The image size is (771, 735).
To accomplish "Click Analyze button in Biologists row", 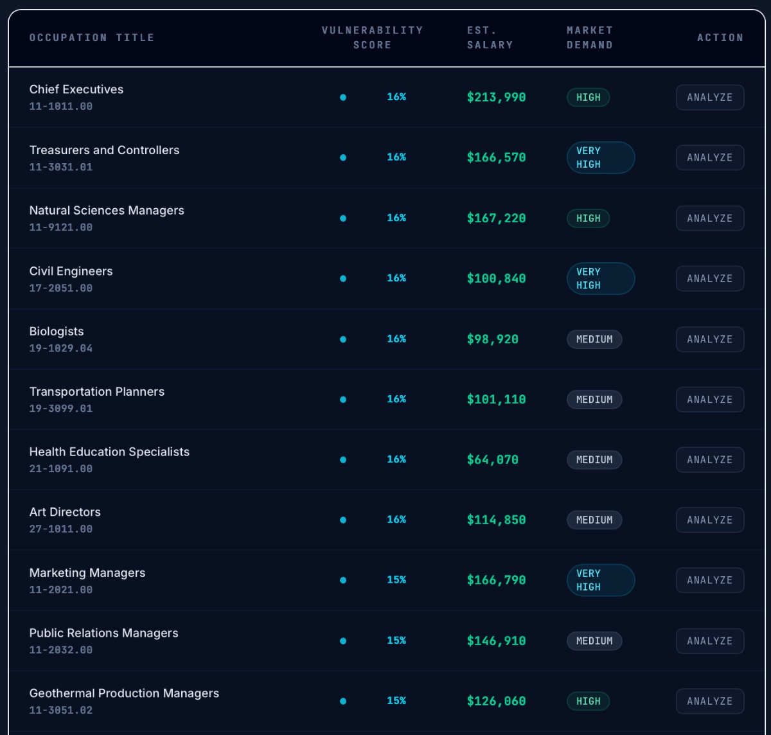I will [710, 339].
